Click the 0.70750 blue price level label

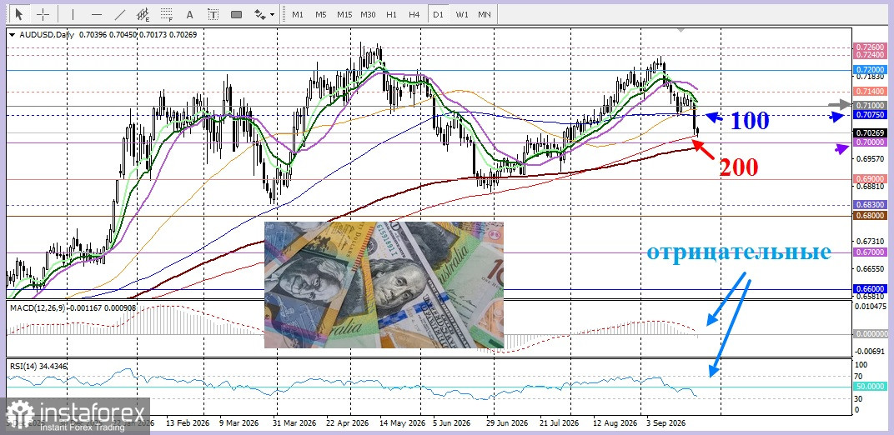(x=870, y=115)
